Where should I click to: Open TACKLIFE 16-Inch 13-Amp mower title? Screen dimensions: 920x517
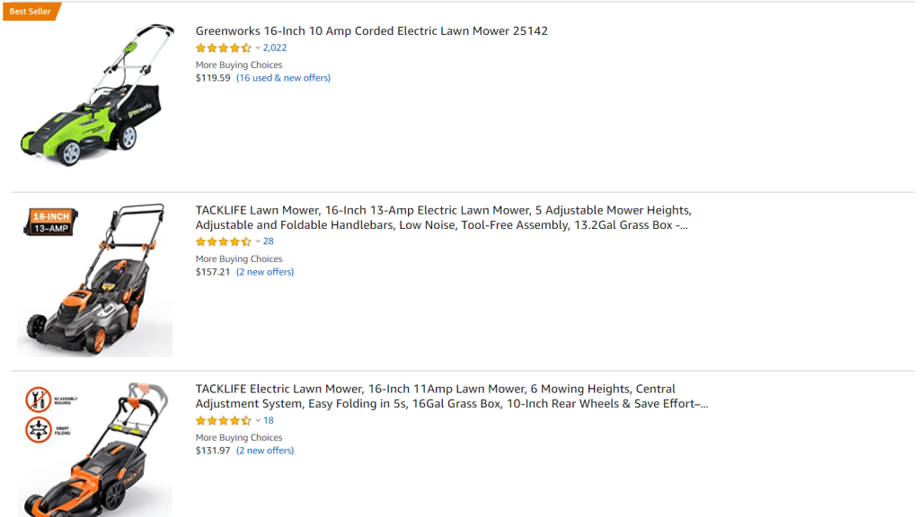(x=443, y=217)
